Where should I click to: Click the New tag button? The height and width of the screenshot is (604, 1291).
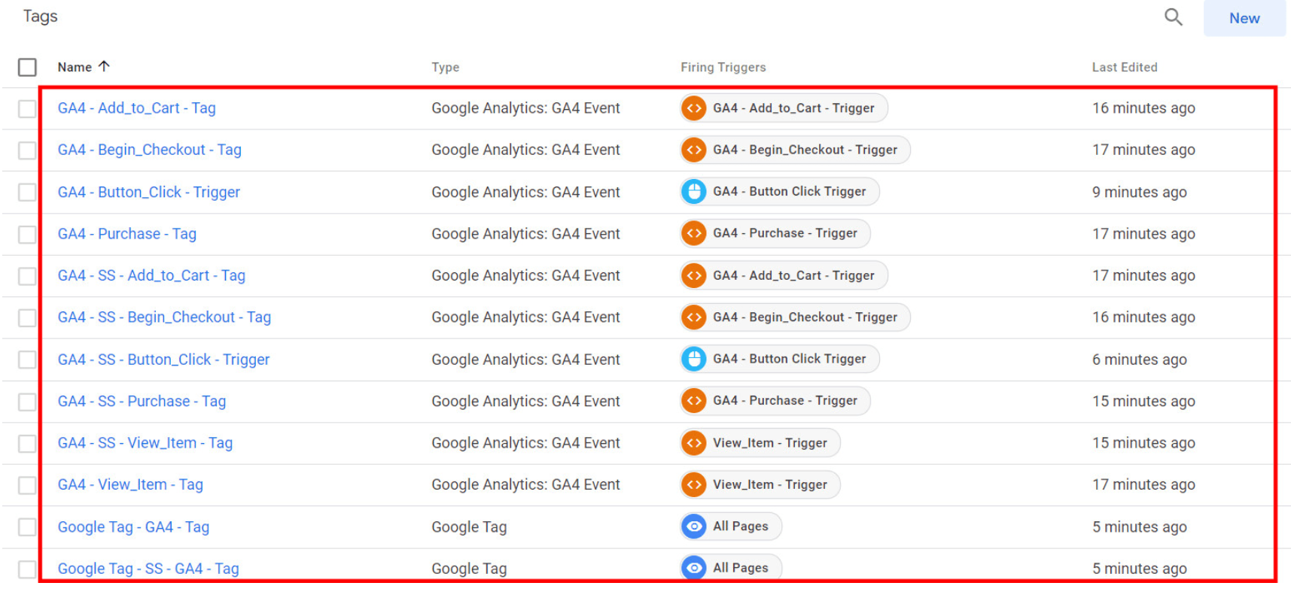click(1244, 18)
